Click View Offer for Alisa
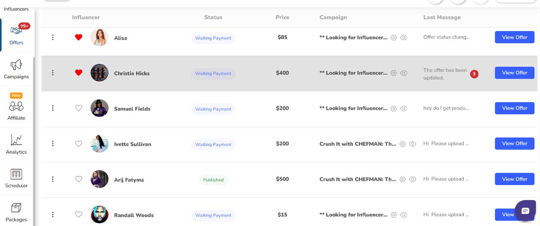The height and width of the screenshot is (226, 540). click(x=514, y=37)
